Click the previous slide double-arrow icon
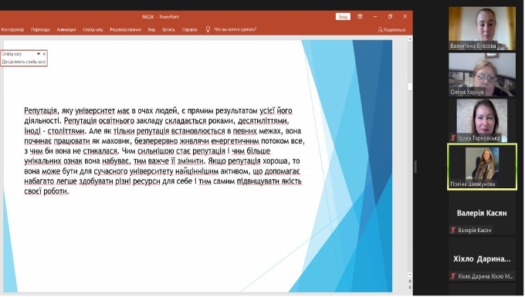Image resolution: width=525 pixels, height=297 pixels. coord(410,282)
